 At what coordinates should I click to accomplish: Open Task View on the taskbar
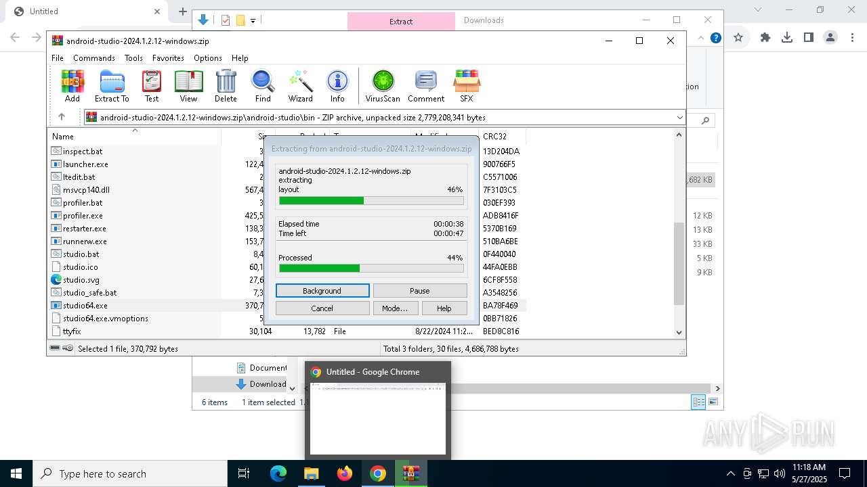click(244, 473)
